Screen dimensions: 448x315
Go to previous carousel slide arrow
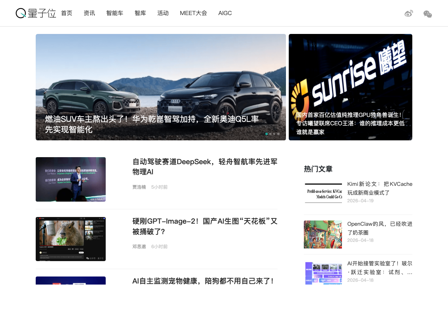point(44,87)
